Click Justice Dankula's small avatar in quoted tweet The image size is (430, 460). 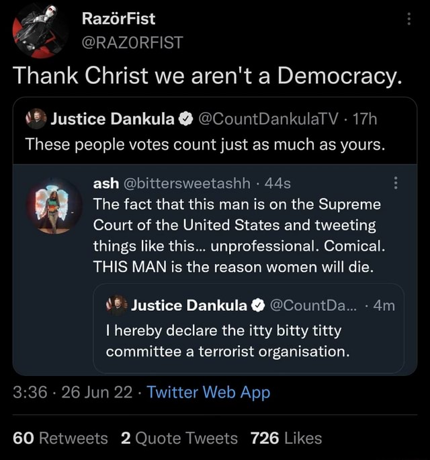coord(36,120)
